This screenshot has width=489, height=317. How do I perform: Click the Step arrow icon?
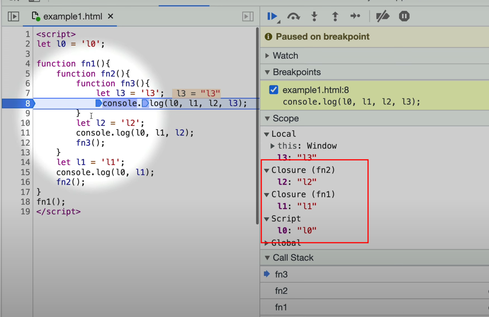[355, 16]
